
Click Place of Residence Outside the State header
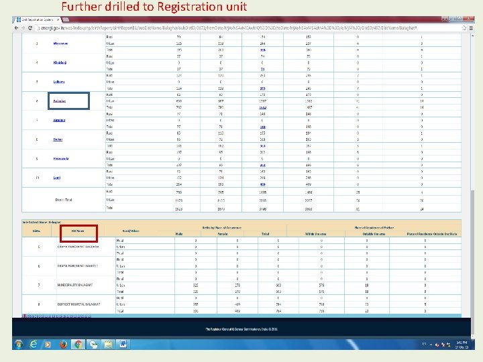coord(432,234)
